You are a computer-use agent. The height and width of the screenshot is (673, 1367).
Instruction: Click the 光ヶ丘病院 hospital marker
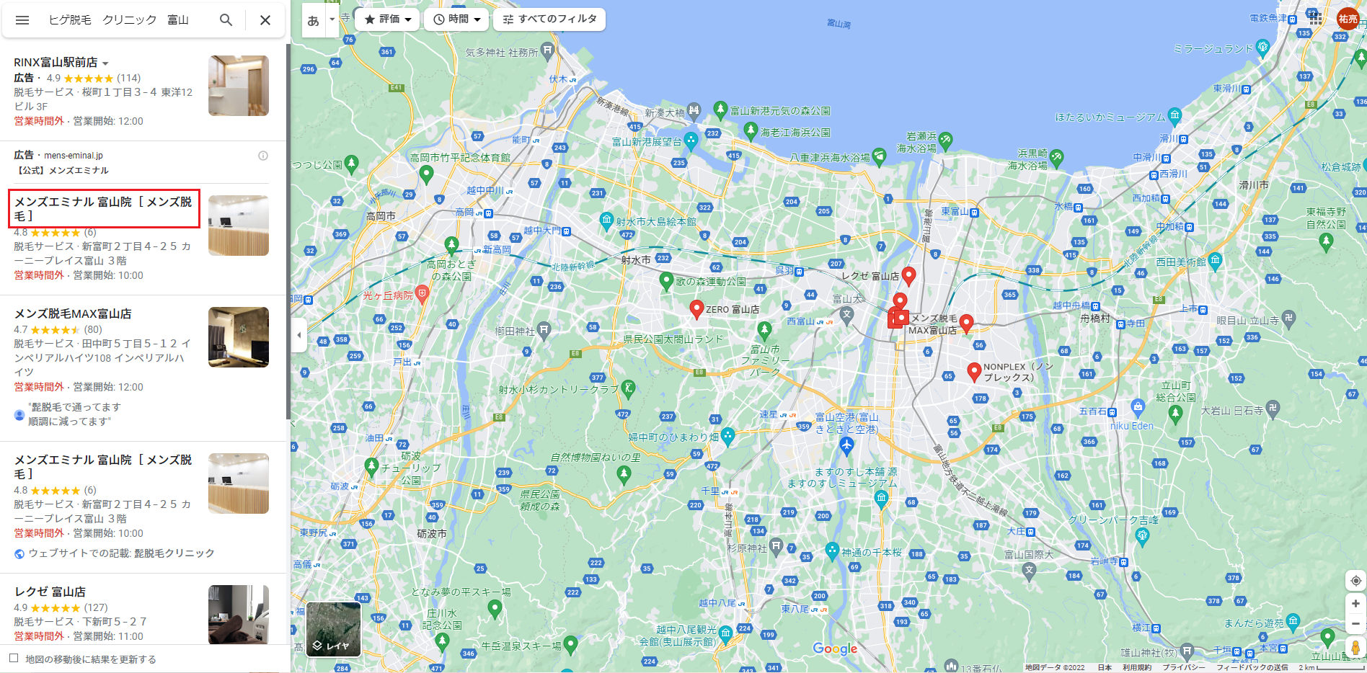422,293
